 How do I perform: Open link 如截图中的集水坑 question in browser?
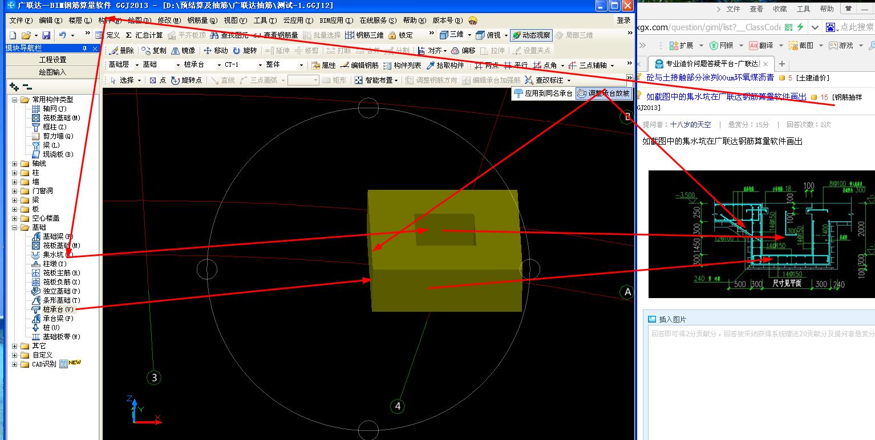726,97
